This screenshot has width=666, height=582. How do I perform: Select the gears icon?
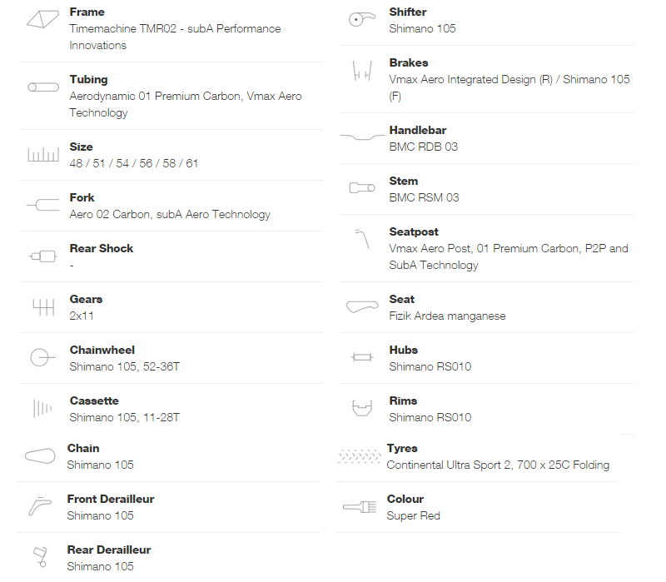(x=43, y=306)
